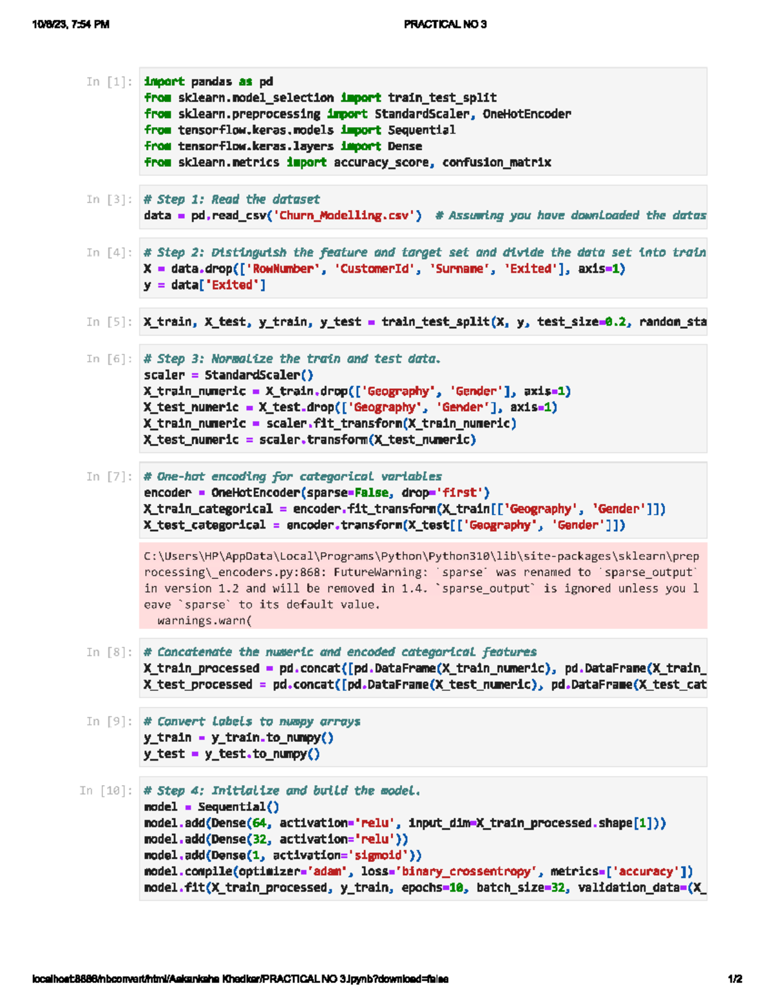
Task: Click the 'In [8]:' cell prompt
Action: point(110,652)
